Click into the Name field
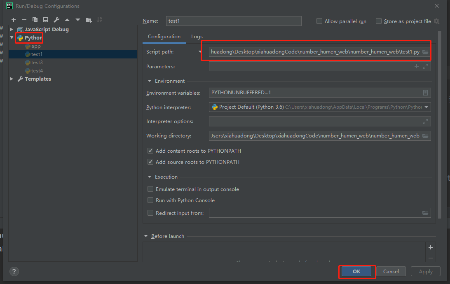Image resolution: width=450 pixels, height=284 pixels. [x=234, y=21]
